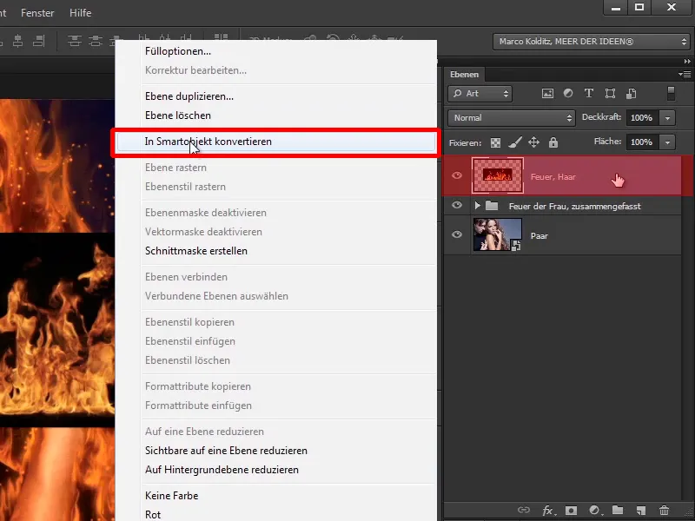Open the Deckkraft slider arrow

tap(667, 118)
